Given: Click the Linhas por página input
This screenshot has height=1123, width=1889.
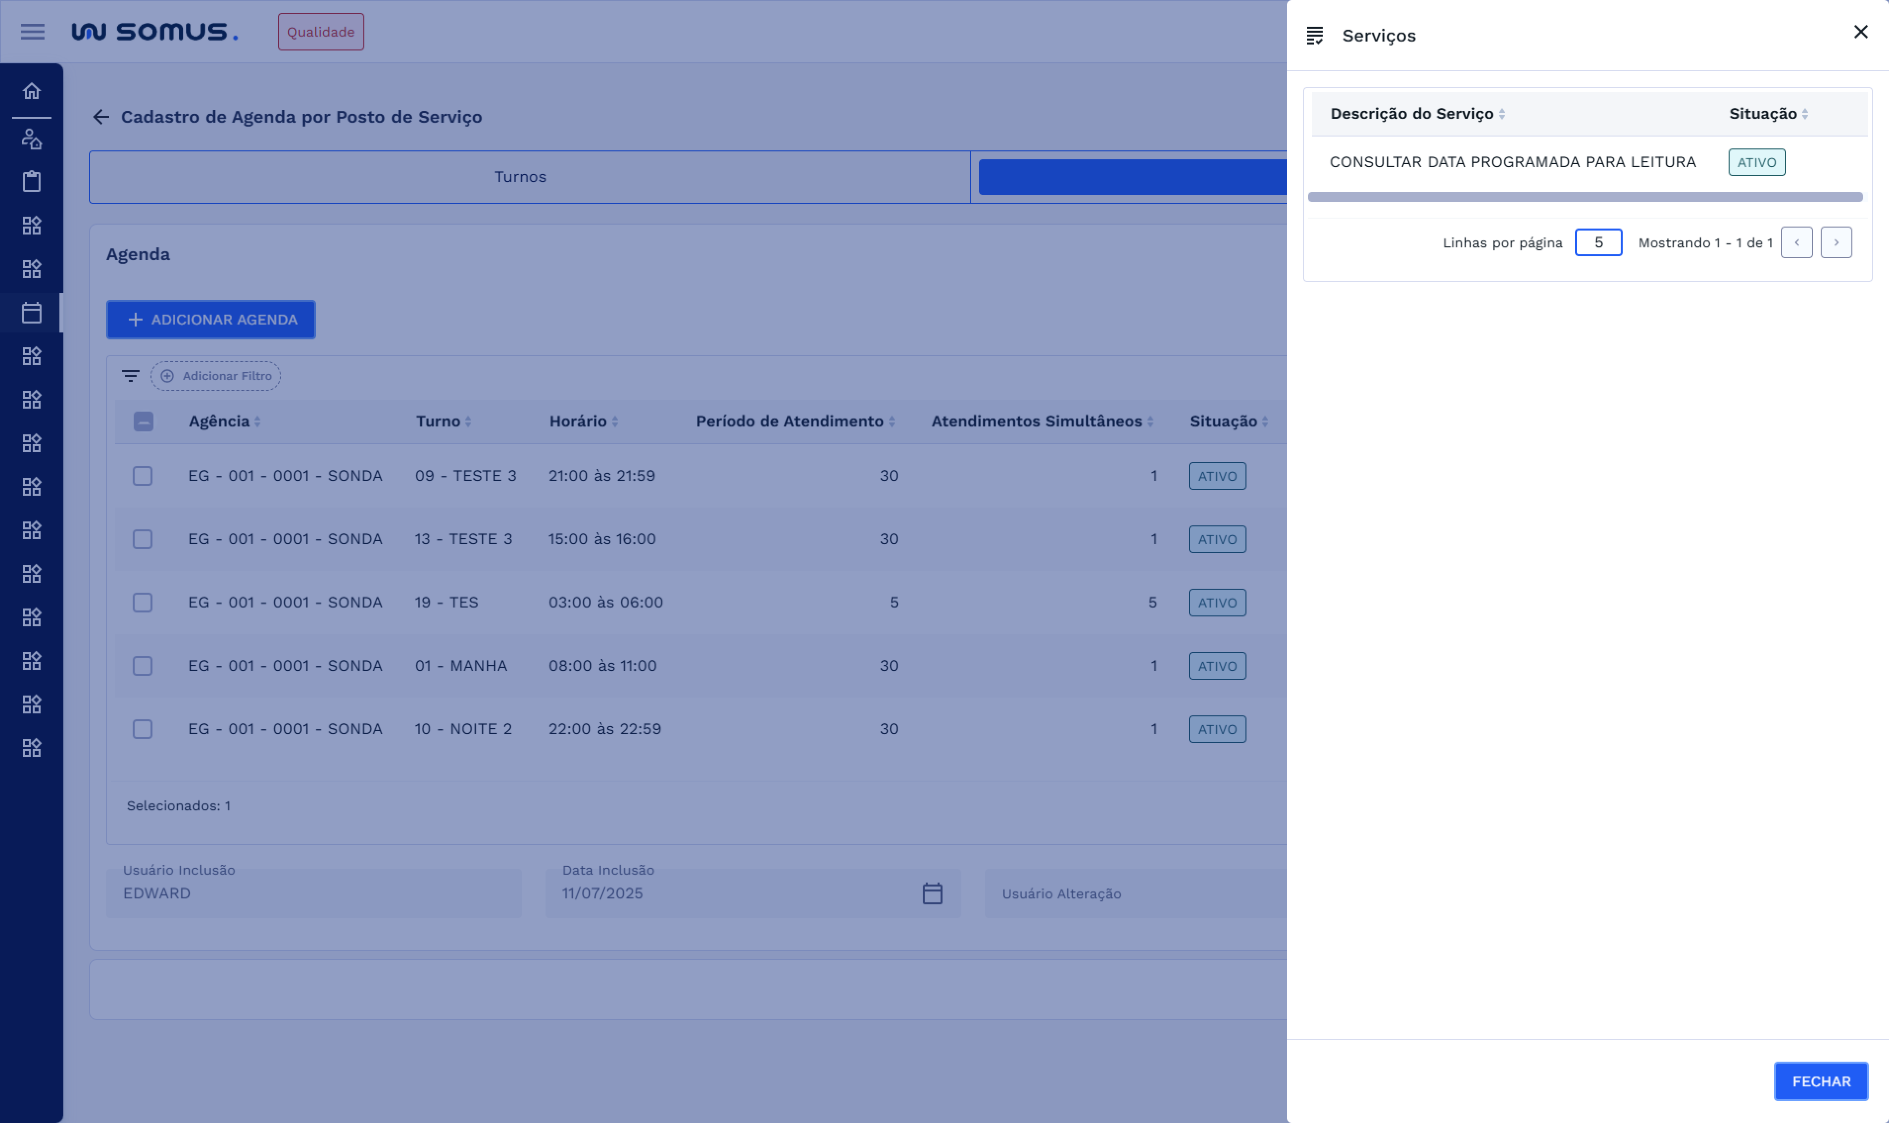Looking at the screenshot, I should click(x=1597, y=243).
